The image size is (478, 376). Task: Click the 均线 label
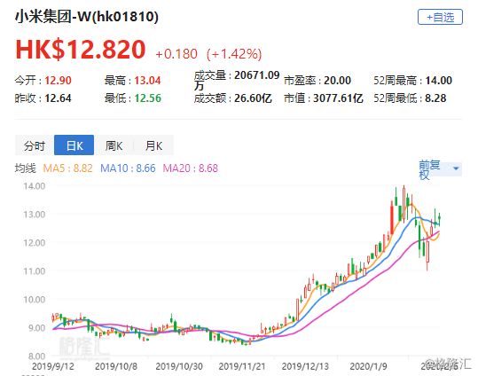(x=26, y=168)
